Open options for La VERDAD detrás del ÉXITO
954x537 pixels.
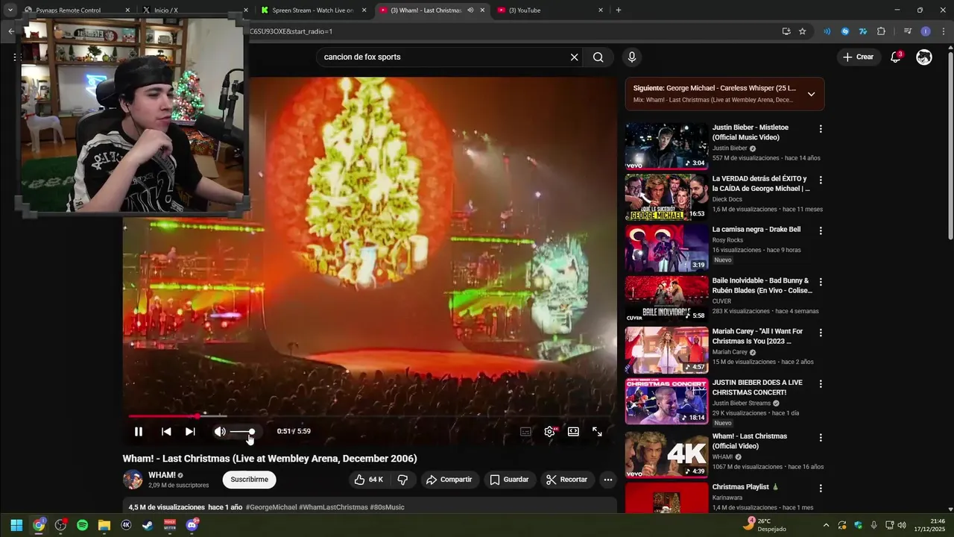[x=821, y=180]
